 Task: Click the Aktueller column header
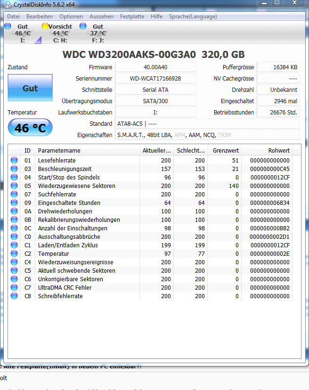[156, 150]
